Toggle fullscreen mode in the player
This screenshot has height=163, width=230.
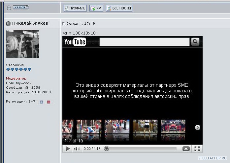[197, 149]
